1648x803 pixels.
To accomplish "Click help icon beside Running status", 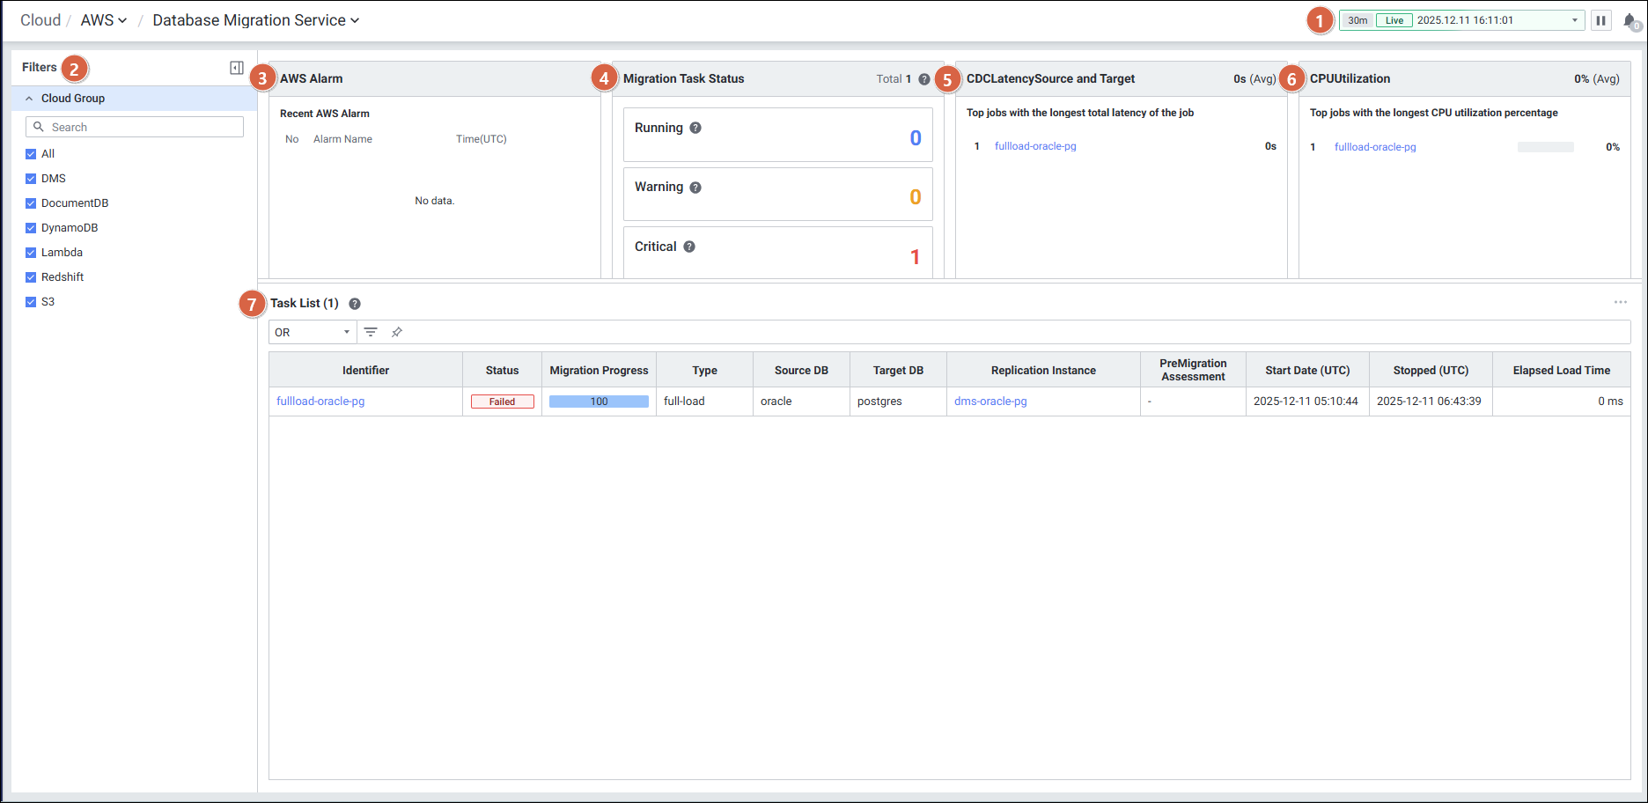I will pos(695,128).
